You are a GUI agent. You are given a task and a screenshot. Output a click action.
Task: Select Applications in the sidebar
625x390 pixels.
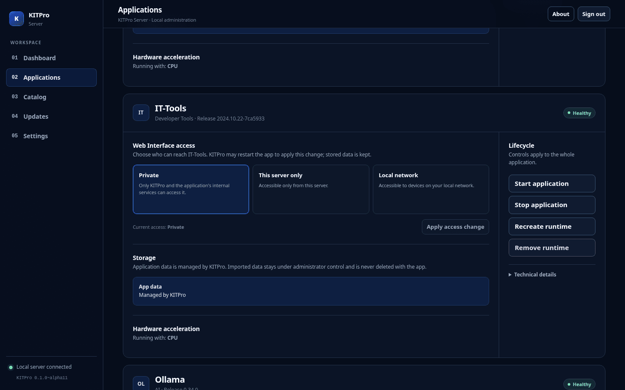point(51,78)
